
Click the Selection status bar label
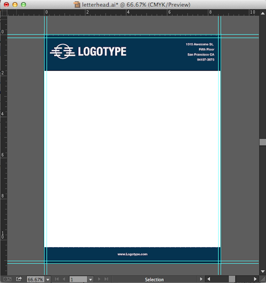click(154, 280)
